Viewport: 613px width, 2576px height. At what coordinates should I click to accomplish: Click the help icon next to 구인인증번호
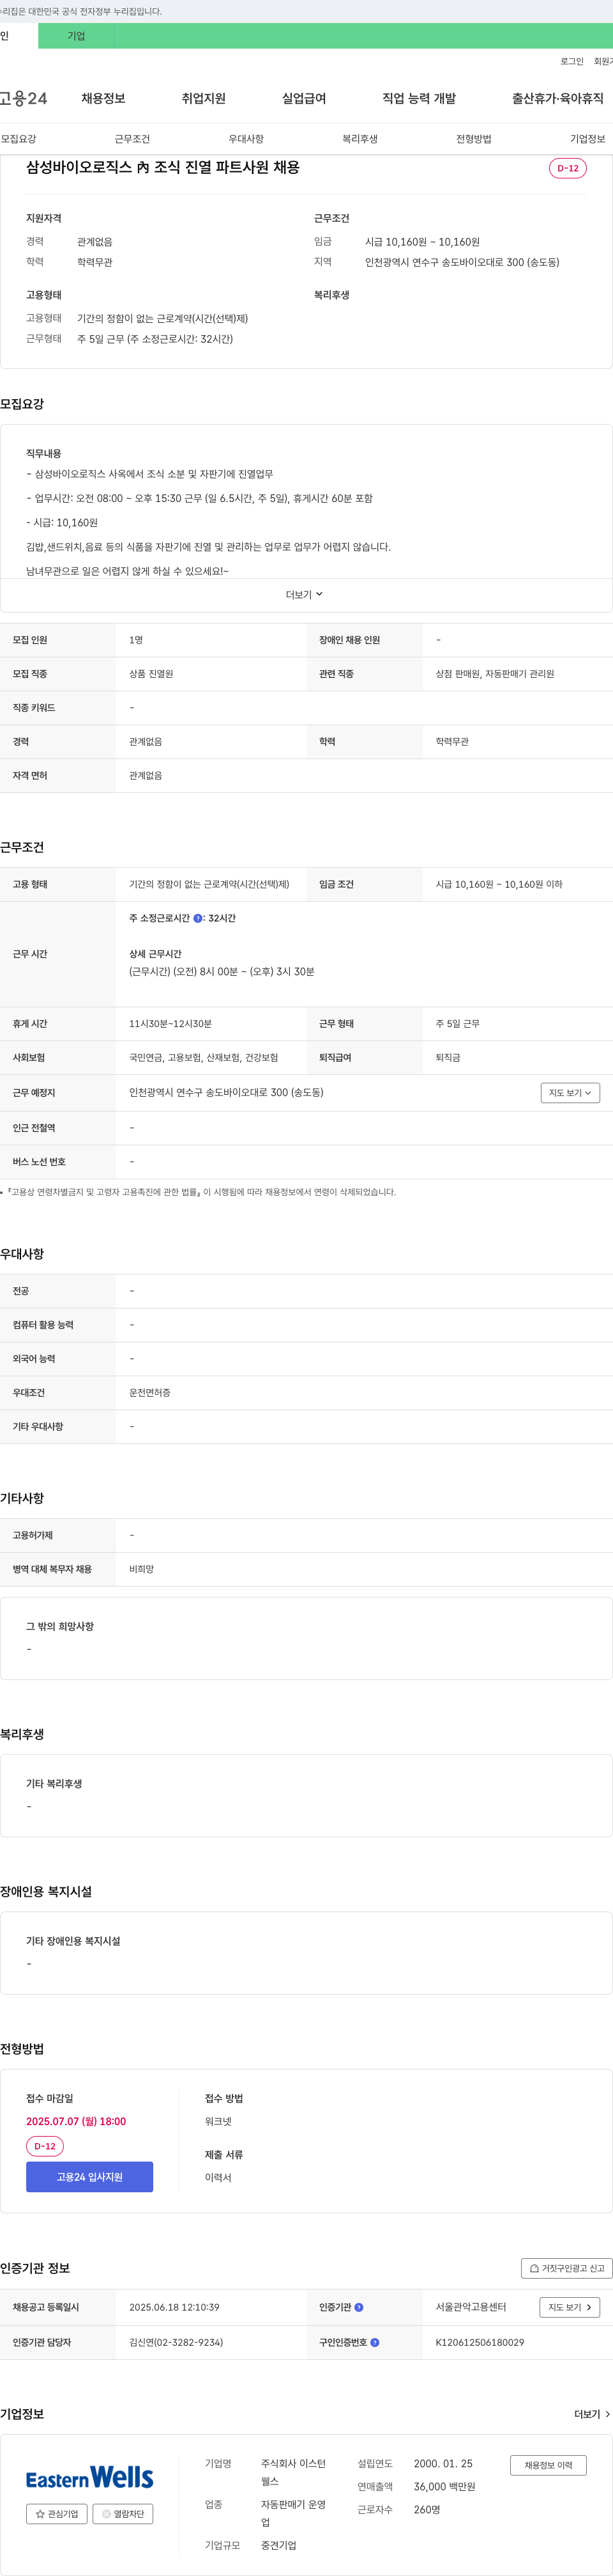374,2343
